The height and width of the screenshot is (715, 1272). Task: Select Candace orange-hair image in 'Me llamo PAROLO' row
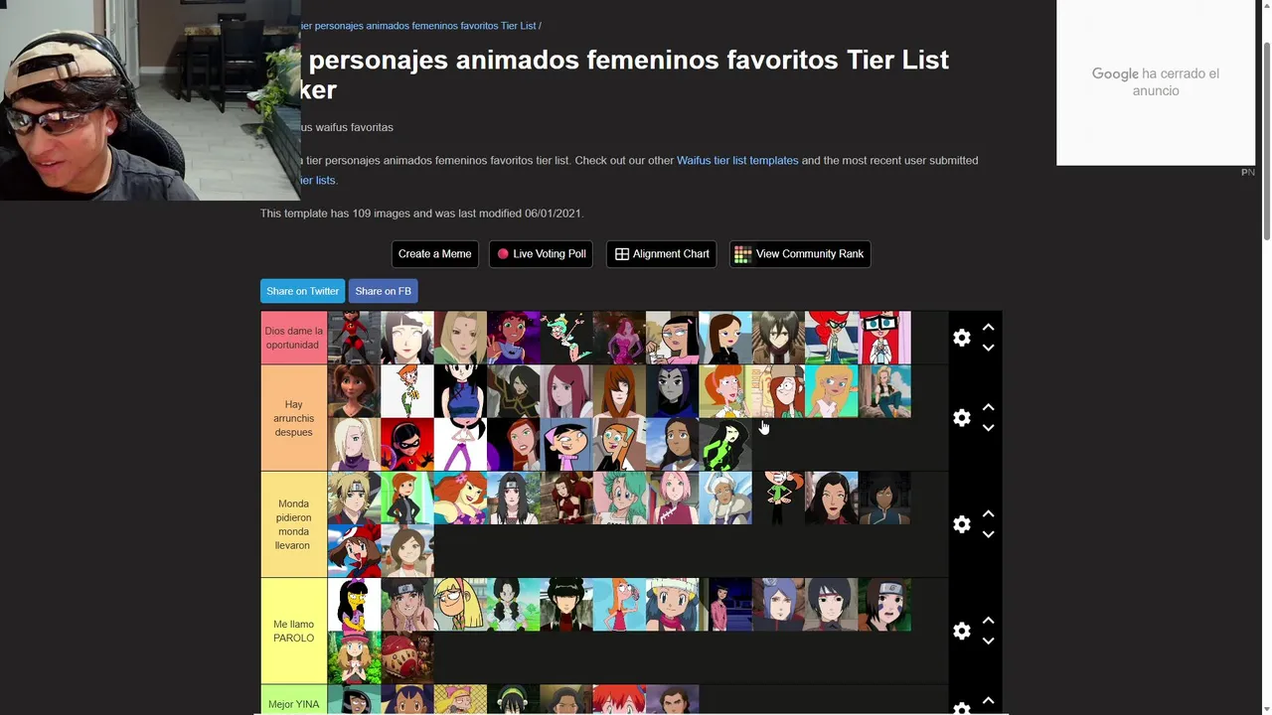click(x=619, y=605)
